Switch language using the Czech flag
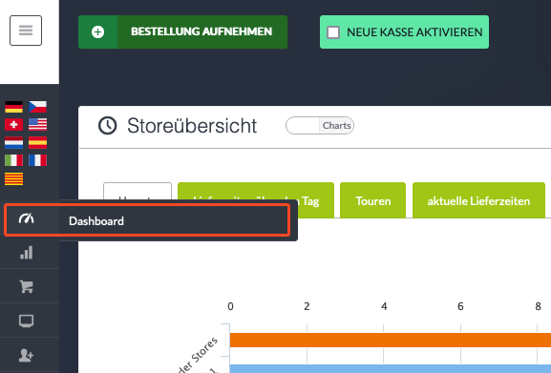Screen dimensions: 551x373 (37, 107)
